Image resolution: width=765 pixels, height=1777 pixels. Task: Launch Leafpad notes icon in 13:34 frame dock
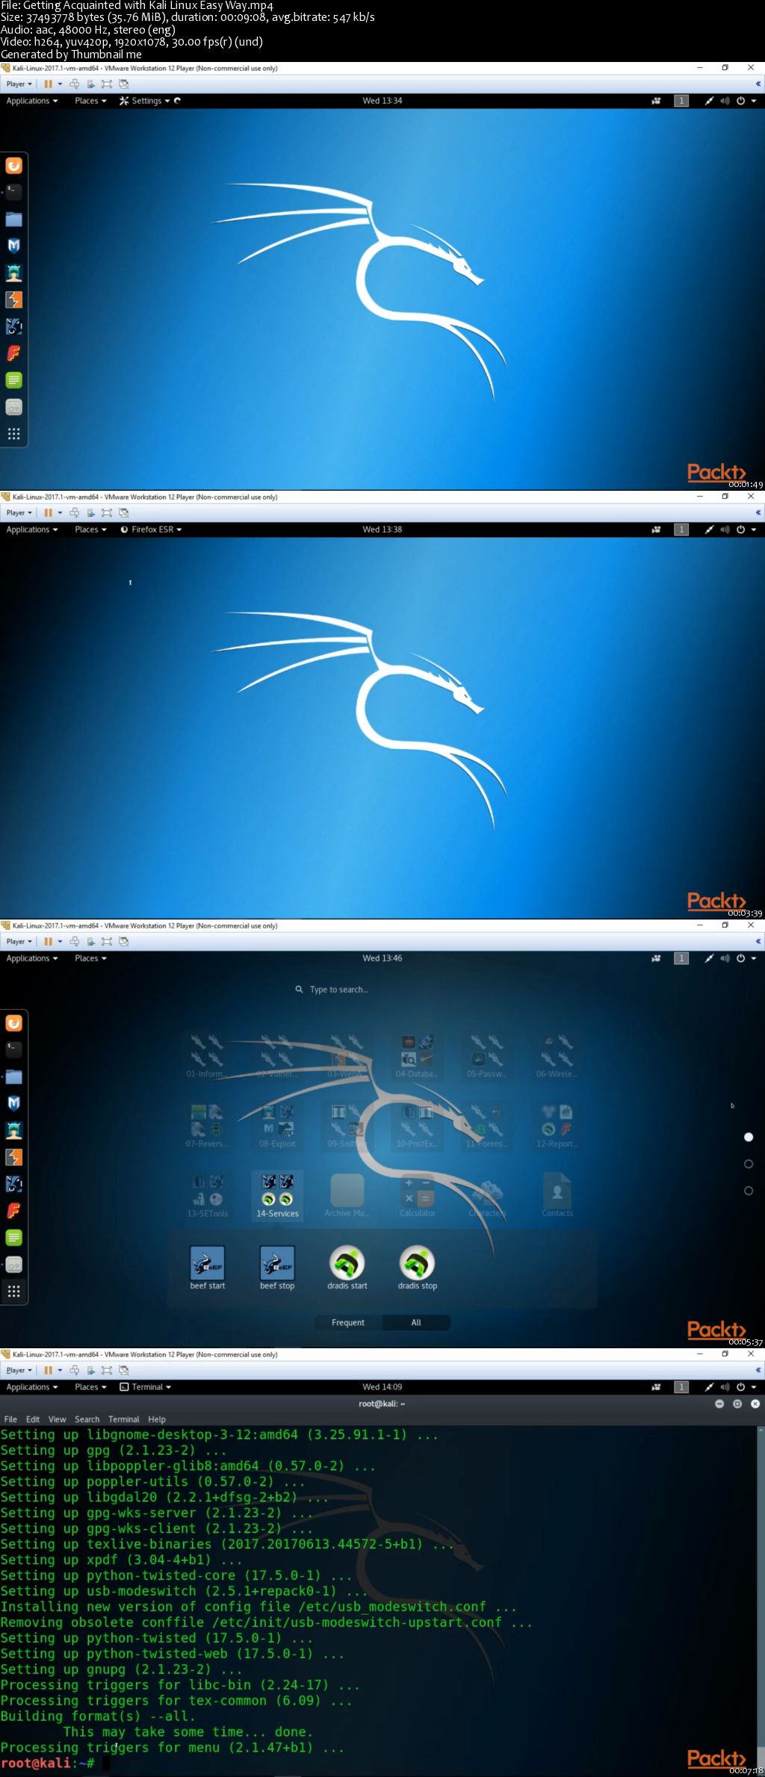pos(13,380)
